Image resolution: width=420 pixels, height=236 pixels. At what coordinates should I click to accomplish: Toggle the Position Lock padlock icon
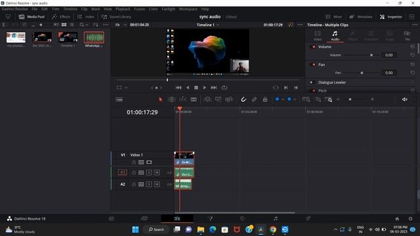tap(265, 100)
